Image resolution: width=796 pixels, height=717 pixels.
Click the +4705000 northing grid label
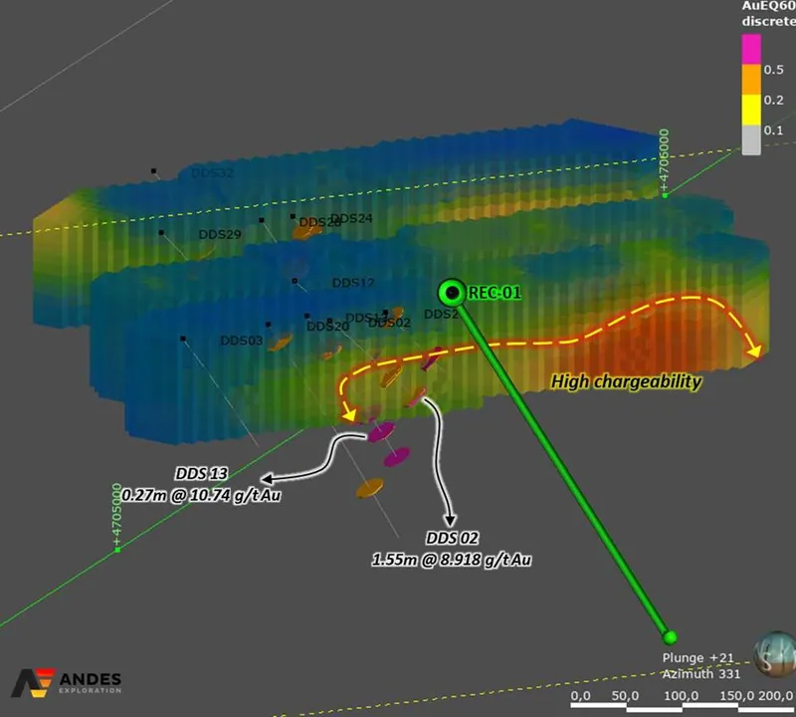[116, 515]
